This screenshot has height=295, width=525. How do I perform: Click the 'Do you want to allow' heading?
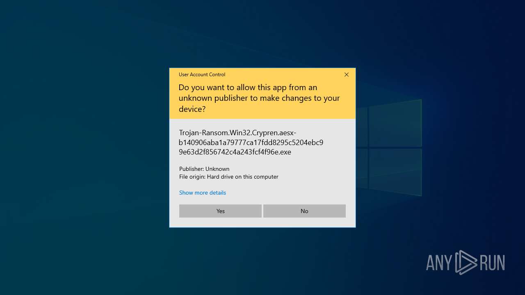tap(259, 98)
